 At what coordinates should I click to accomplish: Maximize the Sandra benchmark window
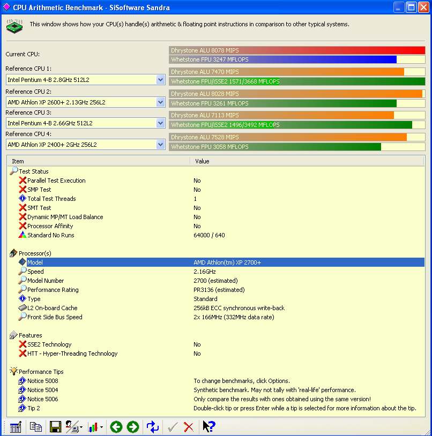coord(411,7)
